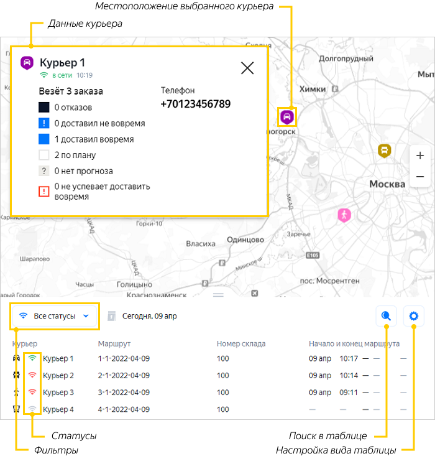Click the blue доставил вовремя legend square
This screenshot has height=456, width=435.
coord(44,139)
